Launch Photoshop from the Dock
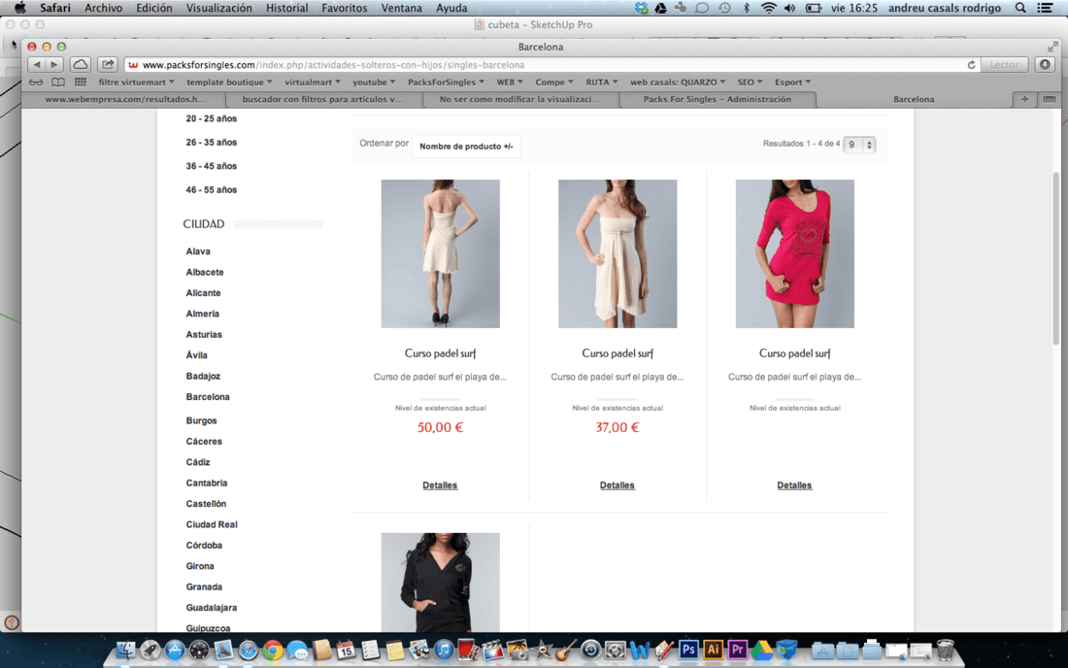The height and width of the screenshot is (668, 1068). [688, 650]
